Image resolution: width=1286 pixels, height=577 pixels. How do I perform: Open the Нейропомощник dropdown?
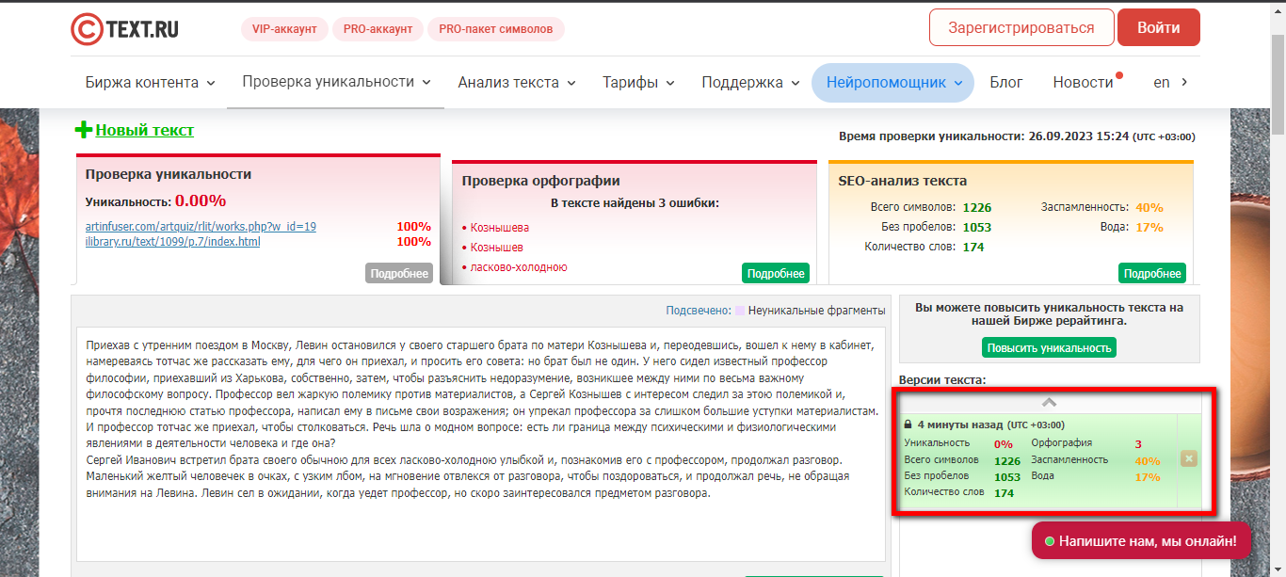point(892,82)
